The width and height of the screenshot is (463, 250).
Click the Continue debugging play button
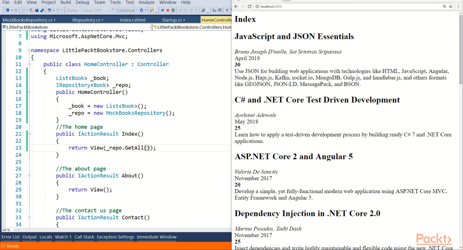pos(113,10)
